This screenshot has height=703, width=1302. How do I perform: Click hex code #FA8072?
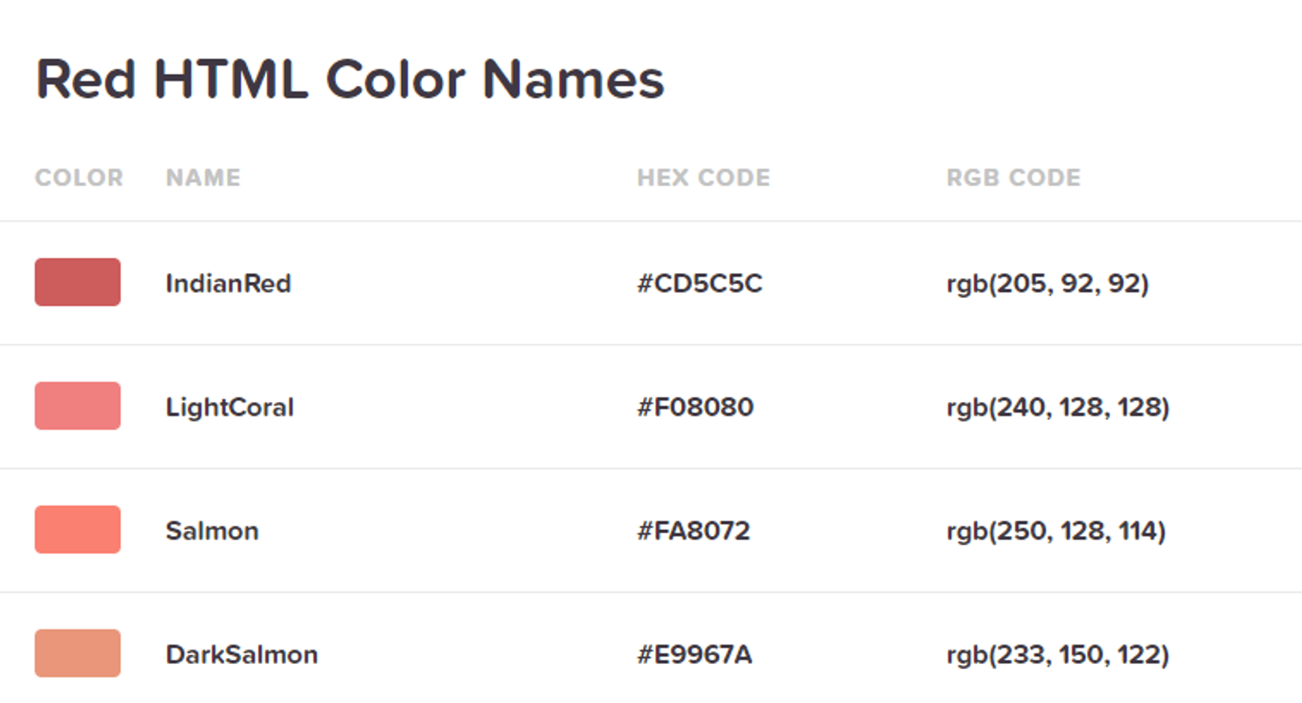point(693,531)
